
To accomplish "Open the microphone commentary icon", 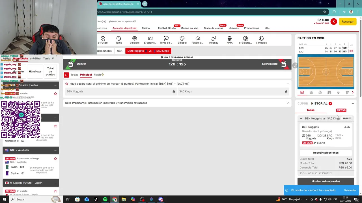I will click(x=338, y=92).
